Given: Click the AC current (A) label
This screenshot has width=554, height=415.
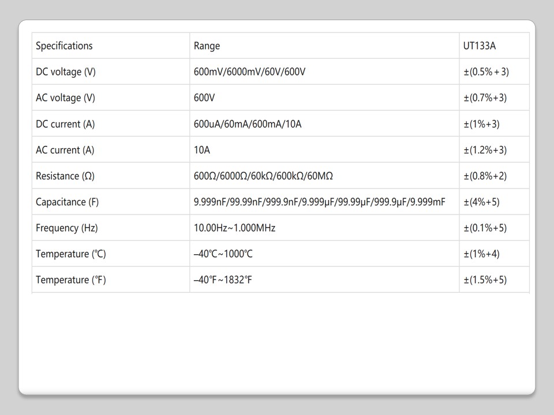Looking at the screenshot, I should tap(65, 150).
